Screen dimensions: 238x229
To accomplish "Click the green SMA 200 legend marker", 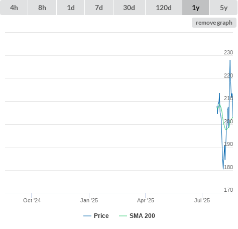I will [123, 216].
